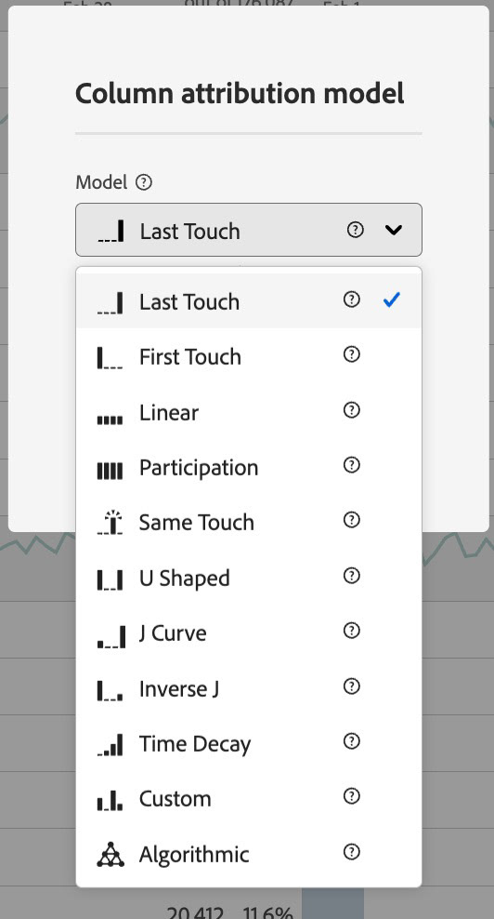This screenshot has width=494, height=919.
Task: Pick the J Curve model
Action: 249,633
